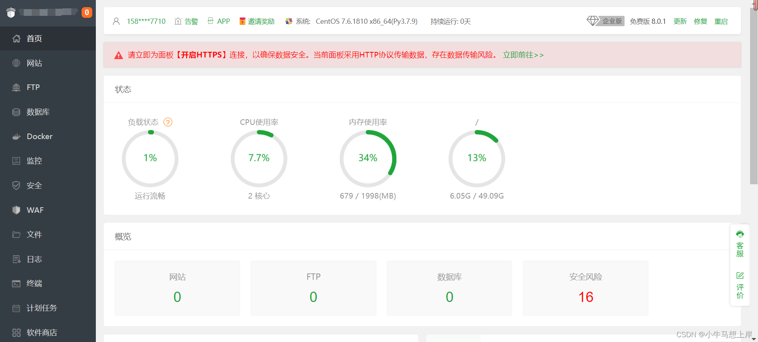Click the 679 / 1998(MB) memory value

[368, 196]
